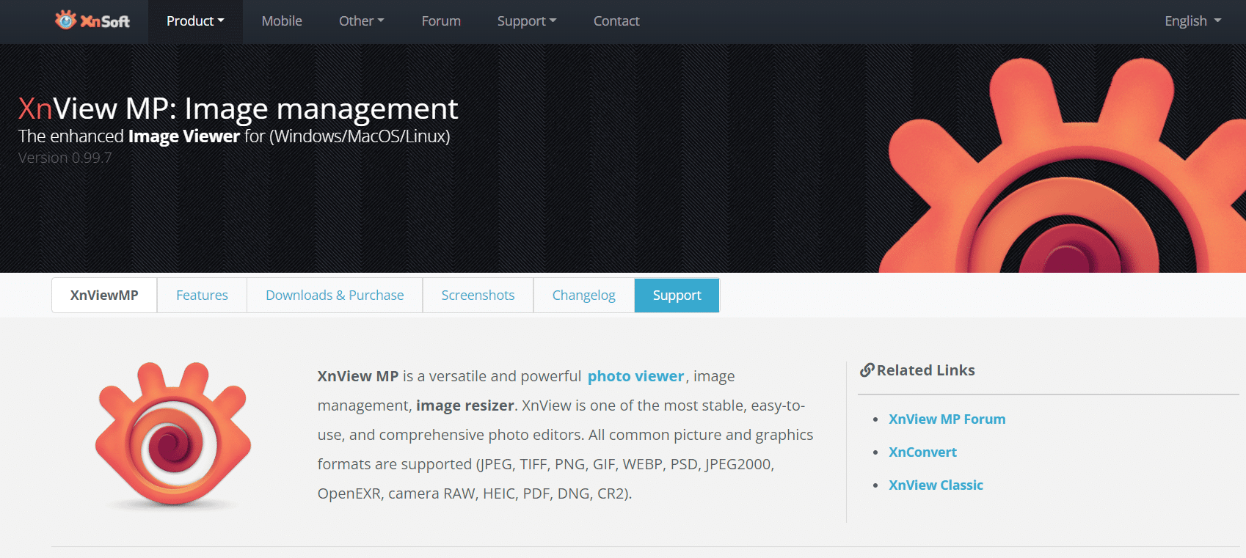Open the Support dropdown in top navbar
This screenshot has height=558, width=1246.
point(527,21)
